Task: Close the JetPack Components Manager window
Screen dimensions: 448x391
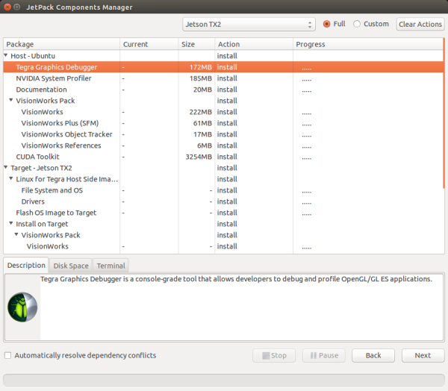Action: pos(7,7)
